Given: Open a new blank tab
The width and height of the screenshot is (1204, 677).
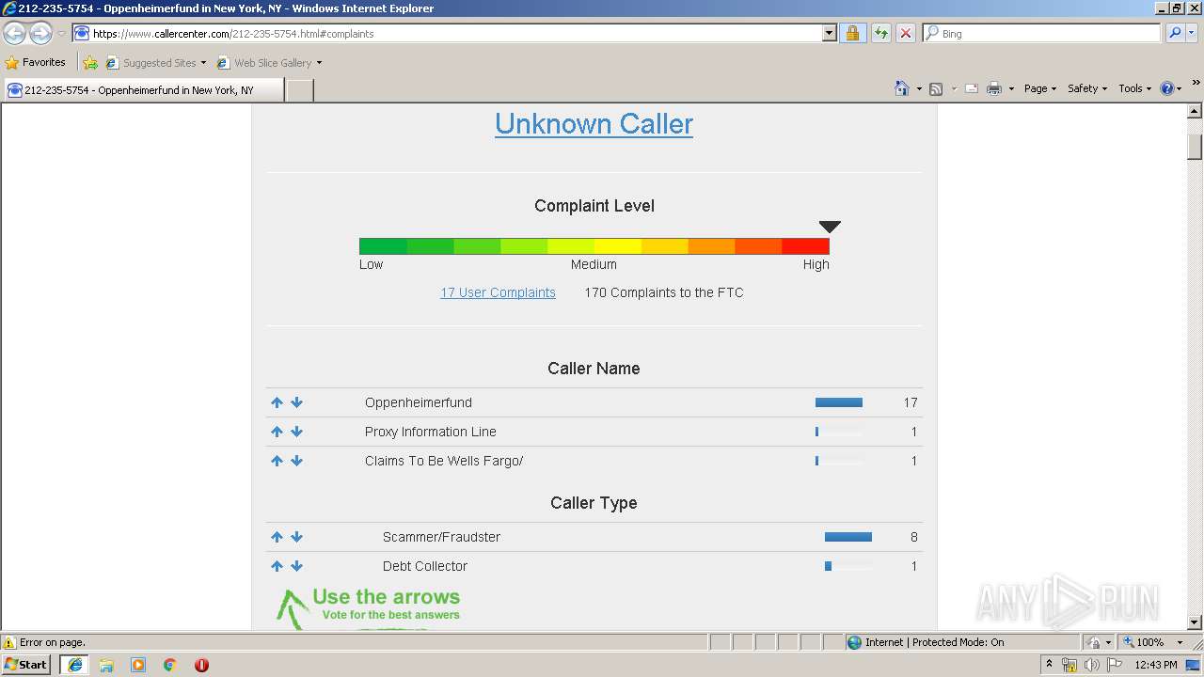Looking at the screenshot, I should click(299, 90).
